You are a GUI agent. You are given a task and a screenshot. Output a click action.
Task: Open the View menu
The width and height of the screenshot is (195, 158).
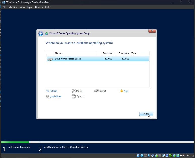22,7
